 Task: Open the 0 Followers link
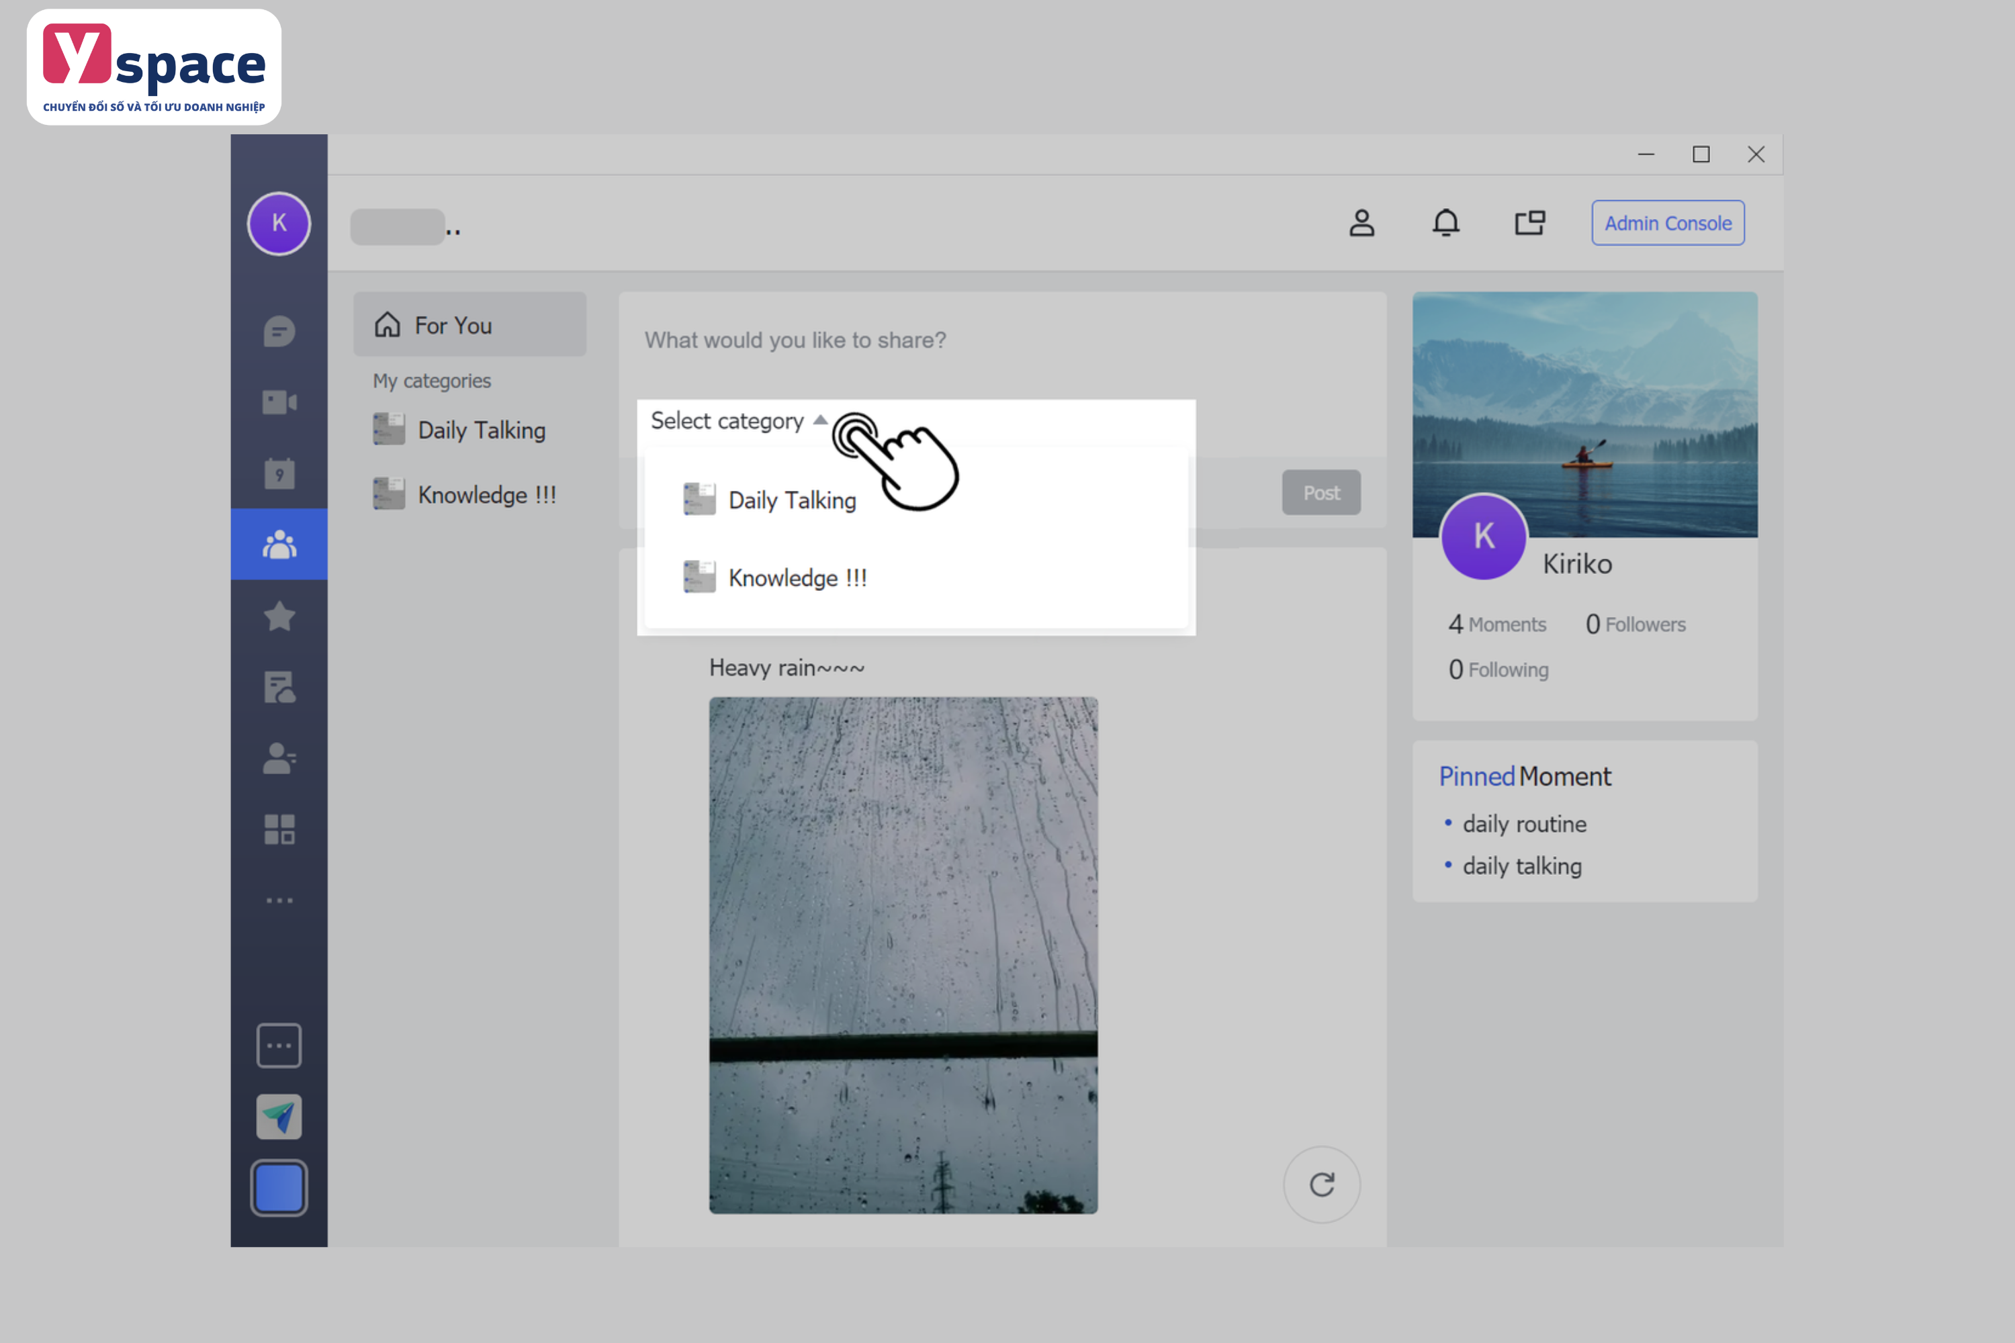pyautogui.click(x=1636, y=624)
